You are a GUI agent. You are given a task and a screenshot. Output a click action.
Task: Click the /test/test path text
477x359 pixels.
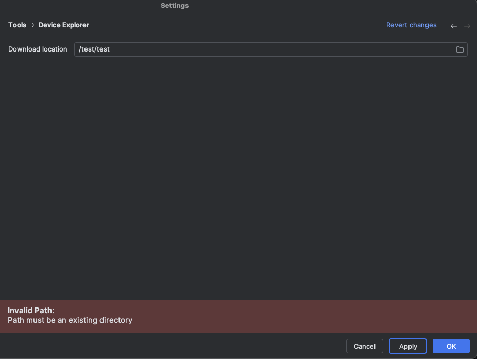tap(94, 49)
